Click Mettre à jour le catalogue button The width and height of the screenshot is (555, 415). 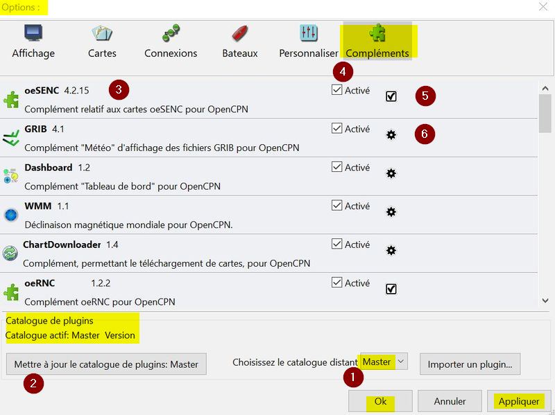click(x=106, y=364)
